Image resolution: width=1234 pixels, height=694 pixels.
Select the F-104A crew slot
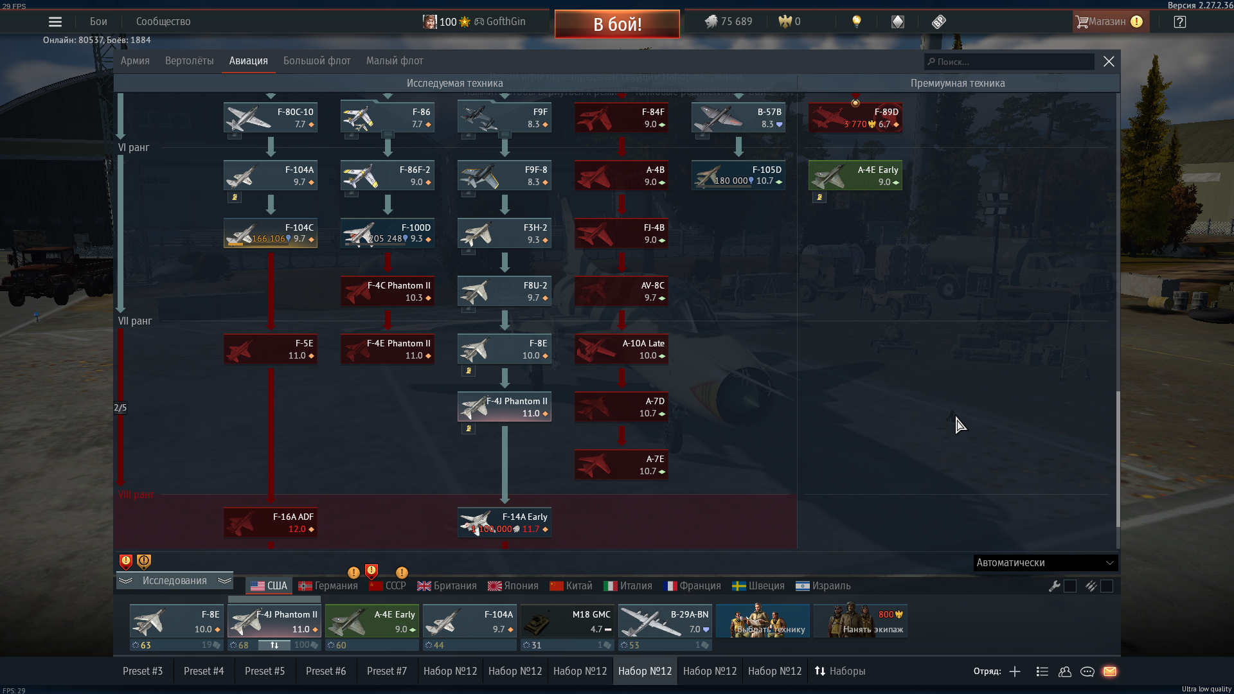coord(470,621)
